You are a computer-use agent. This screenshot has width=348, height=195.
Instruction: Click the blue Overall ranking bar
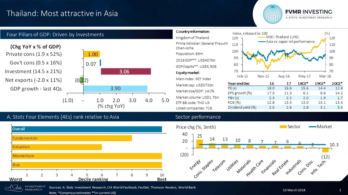(87, 129)
